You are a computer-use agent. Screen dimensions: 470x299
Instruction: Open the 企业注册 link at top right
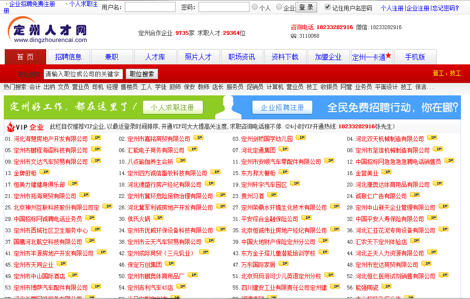pos(418,9)
